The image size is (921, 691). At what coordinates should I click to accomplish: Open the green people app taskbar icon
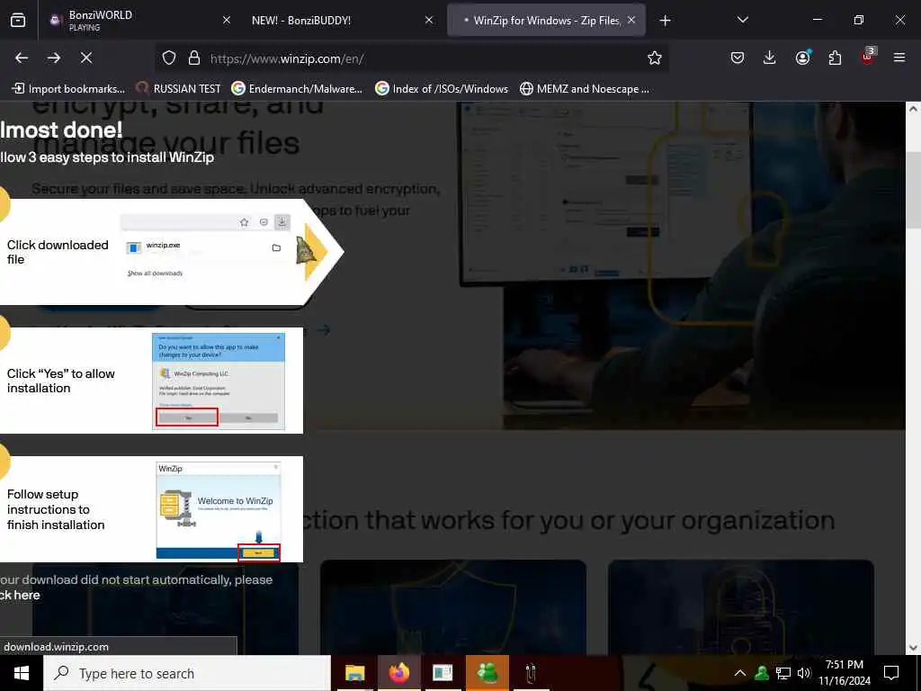click(x=487, y=673)
